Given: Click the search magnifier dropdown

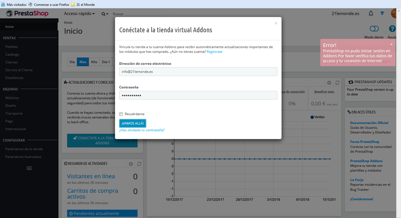Looking at the screenshot, I should pyautogui.click(x=105, y=14).
